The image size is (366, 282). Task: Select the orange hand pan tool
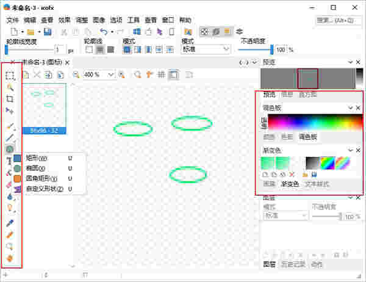click(10, 258)
